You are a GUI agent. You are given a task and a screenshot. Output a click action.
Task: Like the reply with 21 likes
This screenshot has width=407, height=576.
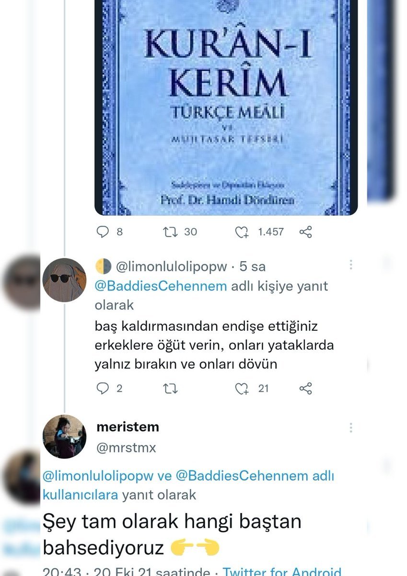pos(252,388)
